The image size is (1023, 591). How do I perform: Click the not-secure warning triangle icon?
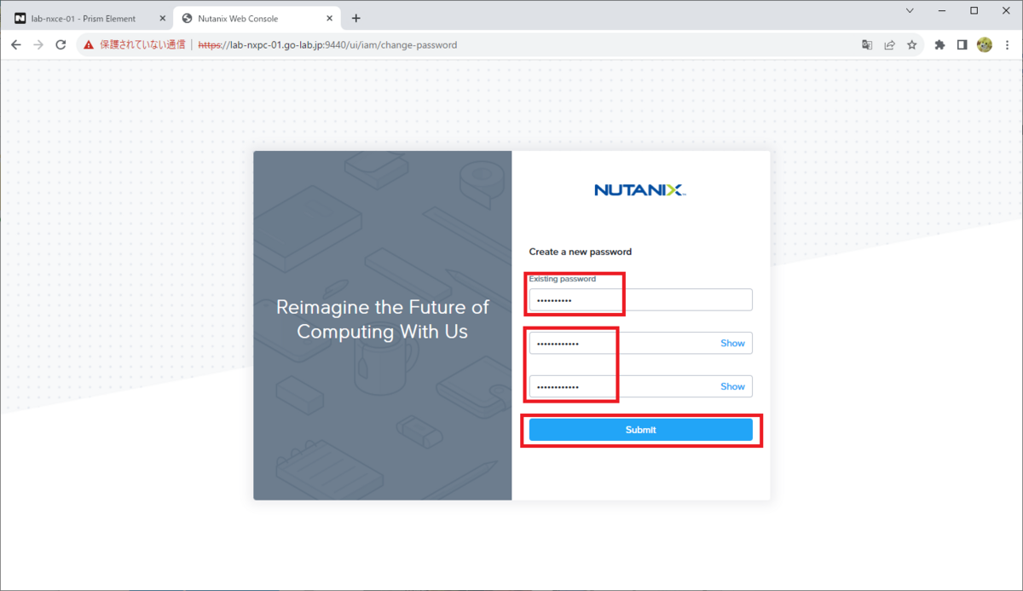pyautogui.click(x=89, y=45)
